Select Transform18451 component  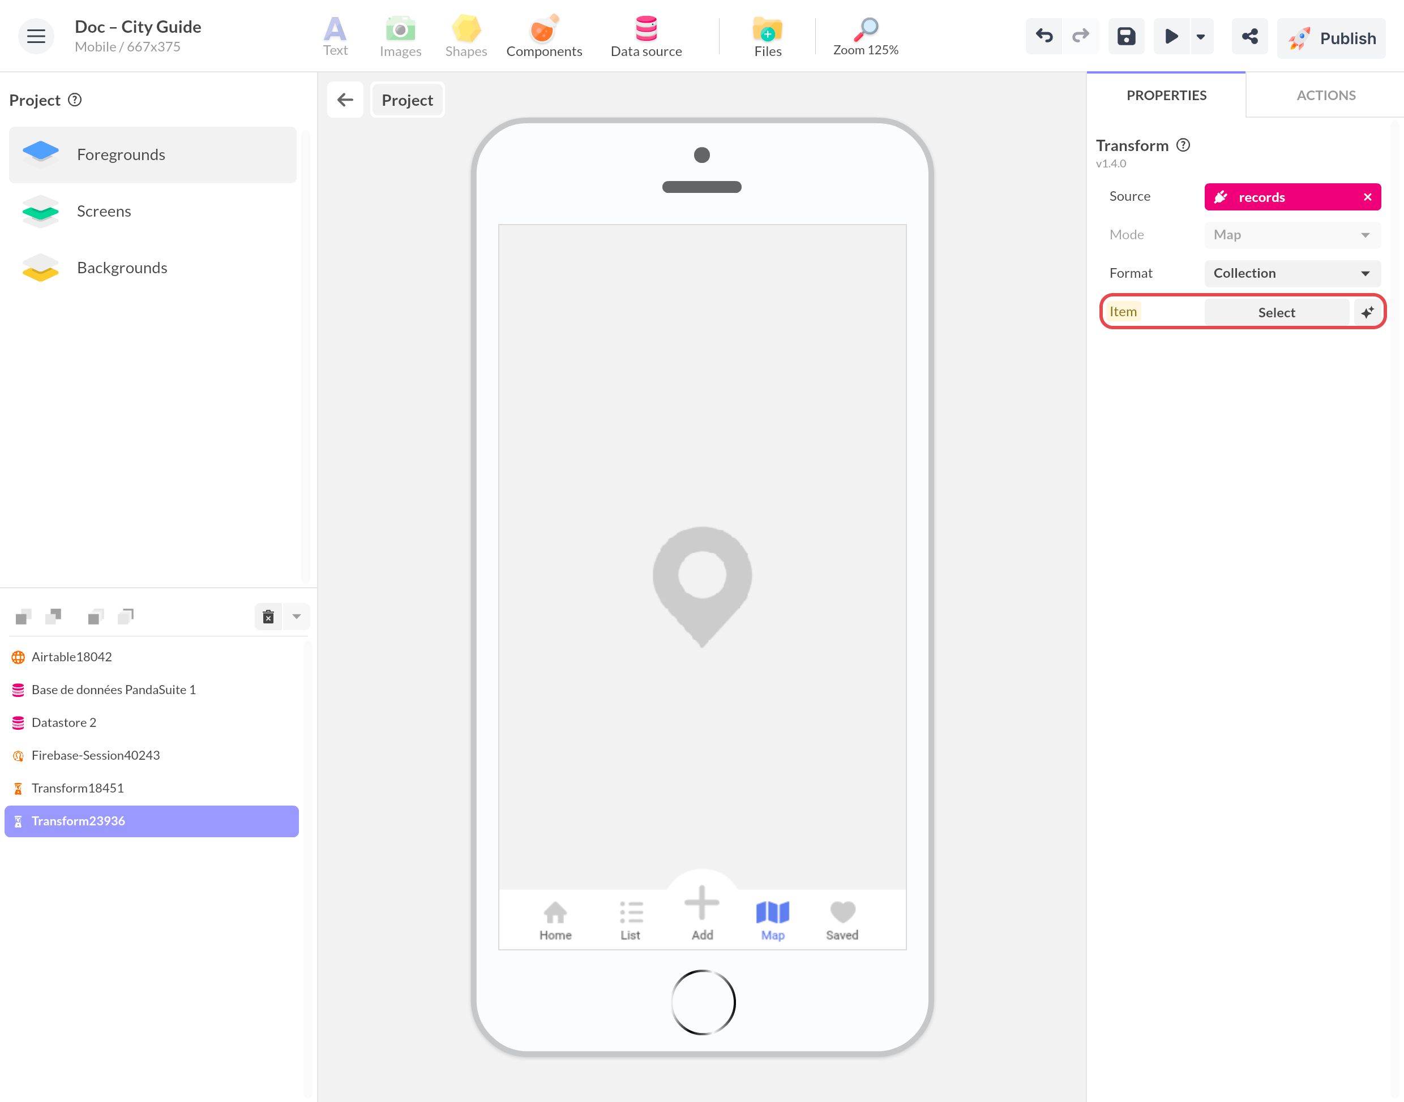[x=152, y=789]
